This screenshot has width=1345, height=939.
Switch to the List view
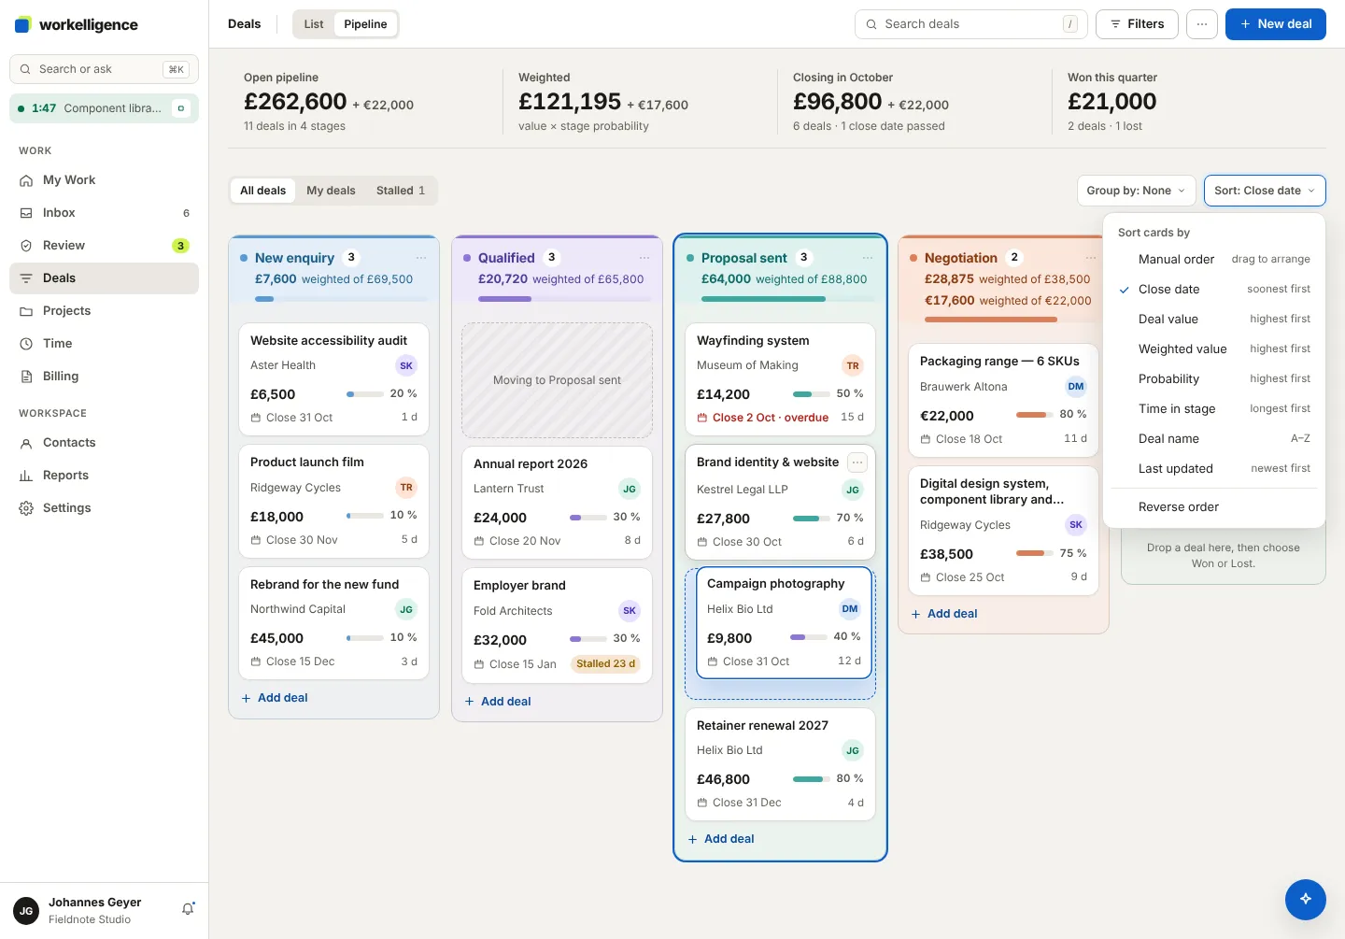[314, 24]
